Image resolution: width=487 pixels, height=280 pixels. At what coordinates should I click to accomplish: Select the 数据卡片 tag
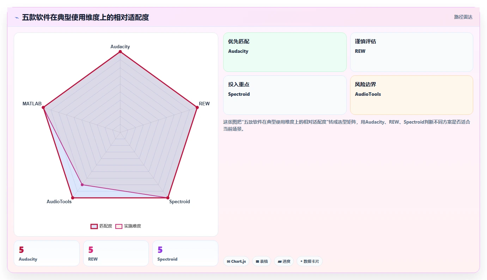click(310, 261)
